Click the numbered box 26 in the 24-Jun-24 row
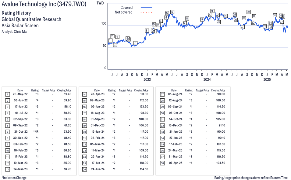This screenshot has width=291, height=180. 84,169
